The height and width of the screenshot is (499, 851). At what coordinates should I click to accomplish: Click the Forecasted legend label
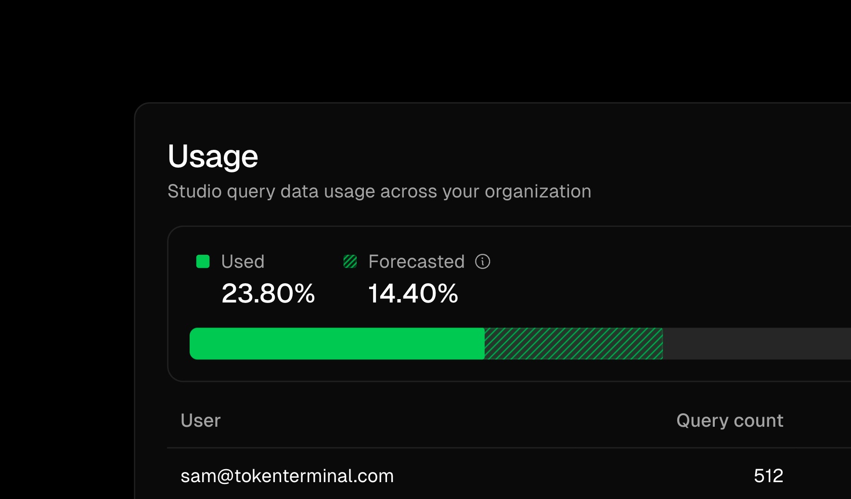pyautogui.click(x=416, y=262)
